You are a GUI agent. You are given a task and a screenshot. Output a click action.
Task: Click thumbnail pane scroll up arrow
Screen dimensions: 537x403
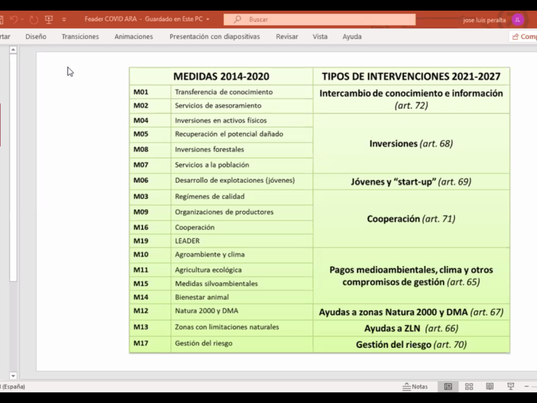coord(13,50)
